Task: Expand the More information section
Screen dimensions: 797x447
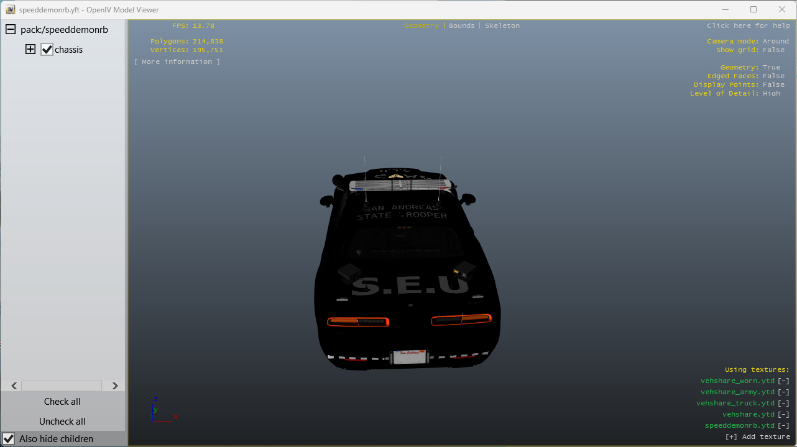Action: click(x=177, y=62)
